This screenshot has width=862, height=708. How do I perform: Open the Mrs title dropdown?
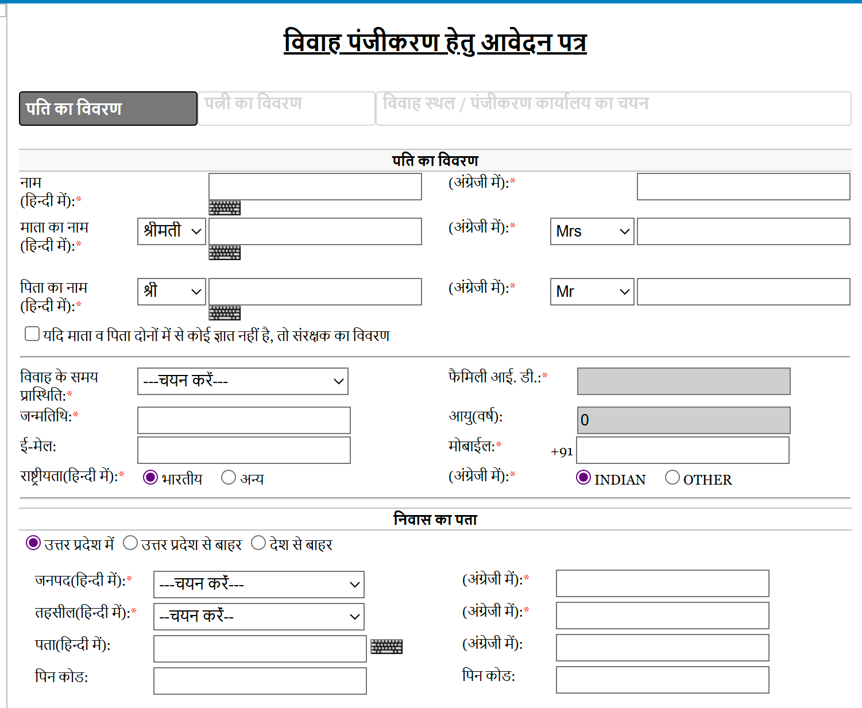pos(592,231)
